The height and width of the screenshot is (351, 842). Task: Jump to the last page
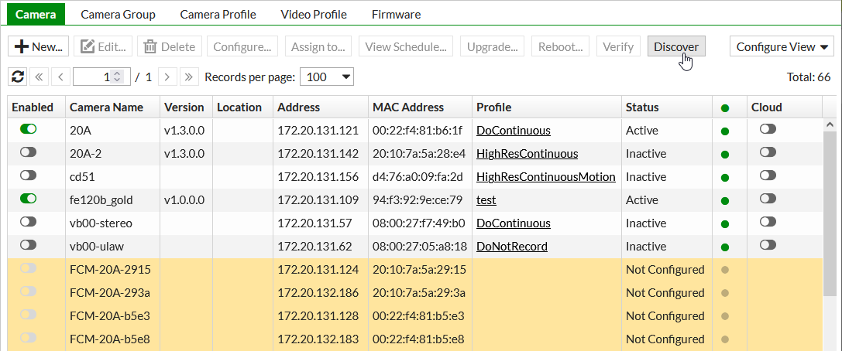[187, 77]
